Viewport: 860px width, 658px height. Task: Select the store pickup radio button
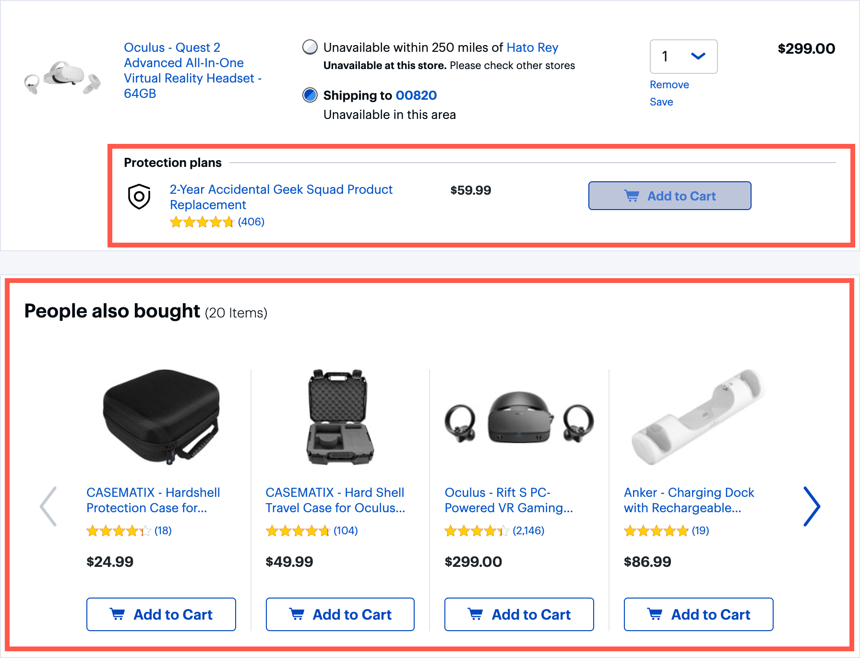pyautogui.click(x=310, y=47)
